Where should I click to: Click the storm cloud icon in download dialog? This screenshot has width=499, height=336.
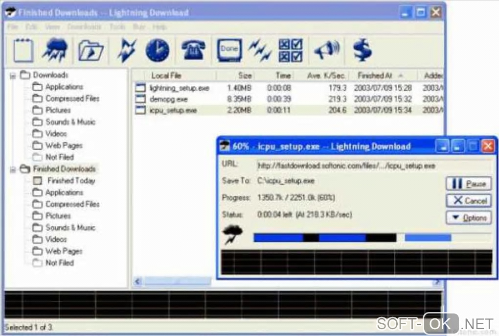[233, 235]
